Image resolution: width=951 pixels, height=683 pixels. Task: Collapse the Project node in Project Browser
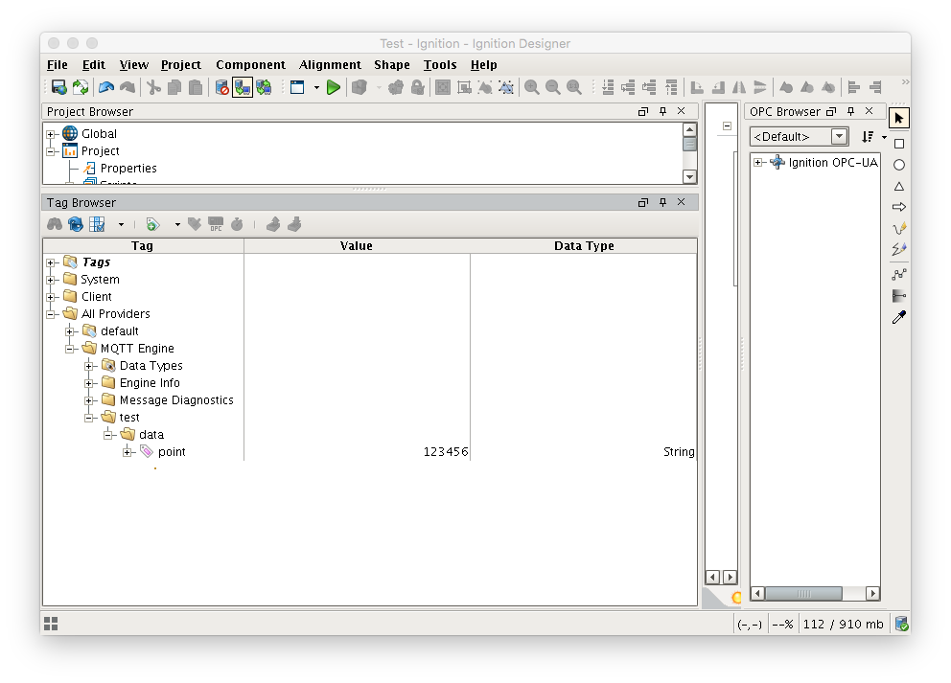[x=51, y=151]
